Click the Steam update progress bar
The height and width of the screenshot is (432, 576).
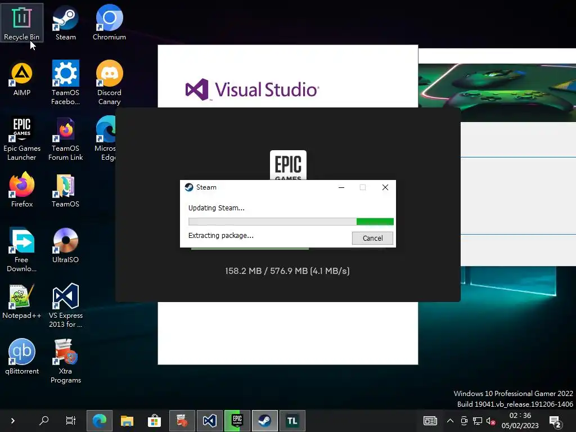coord(291,222)
